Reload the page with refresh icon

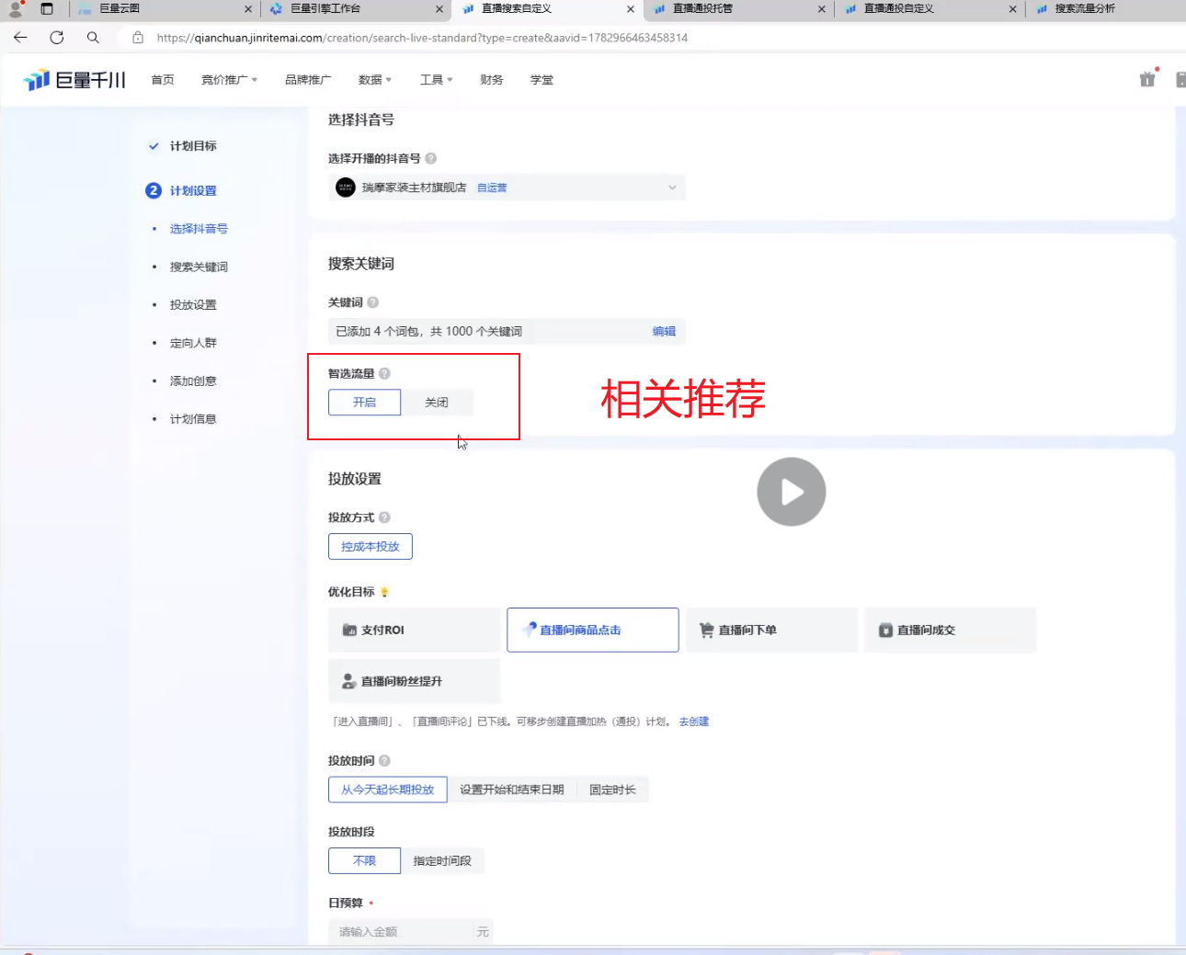point(57,38)
